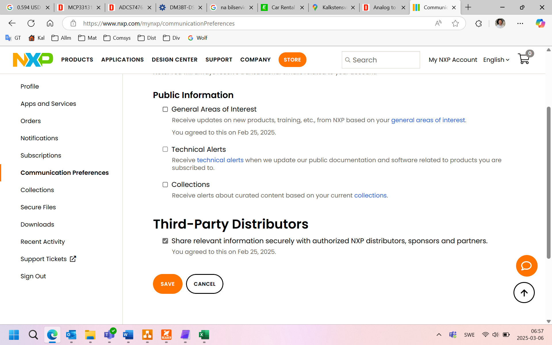Enable General Areas of Interest checkbox

165,109
